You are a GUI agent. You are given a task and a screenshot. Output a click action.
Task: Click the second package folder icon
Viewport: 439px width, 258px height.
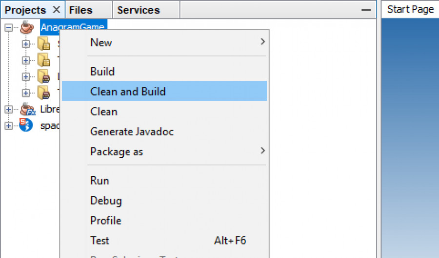tap(44, 60)
